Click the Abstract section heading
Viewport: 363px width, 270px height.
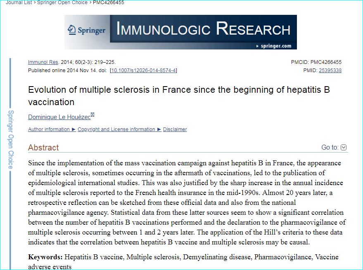tap(43, 148)
